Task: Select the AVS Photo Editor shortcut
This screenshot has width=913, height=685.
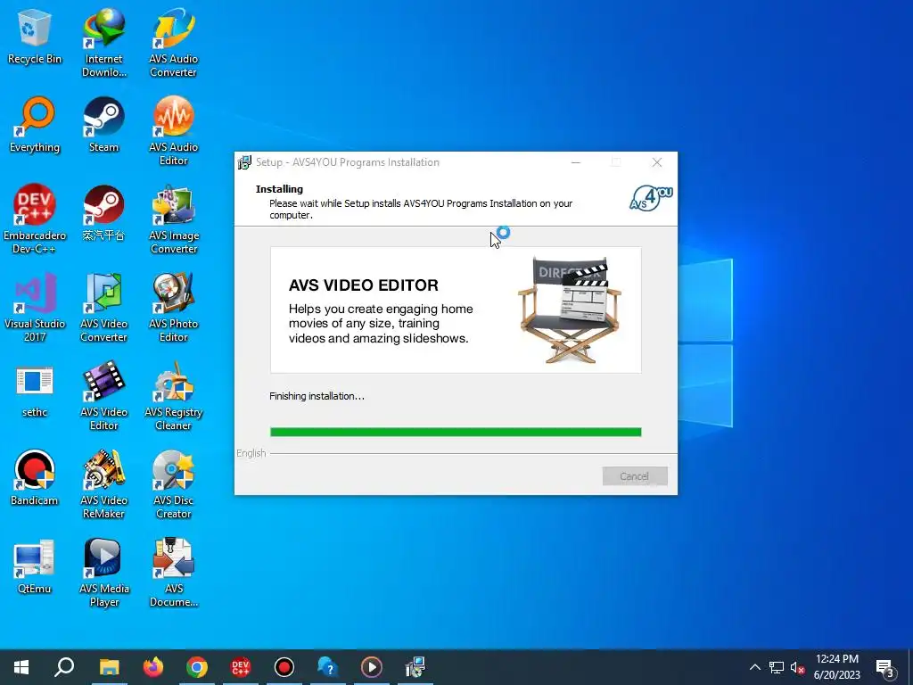Action: [174, 308]
